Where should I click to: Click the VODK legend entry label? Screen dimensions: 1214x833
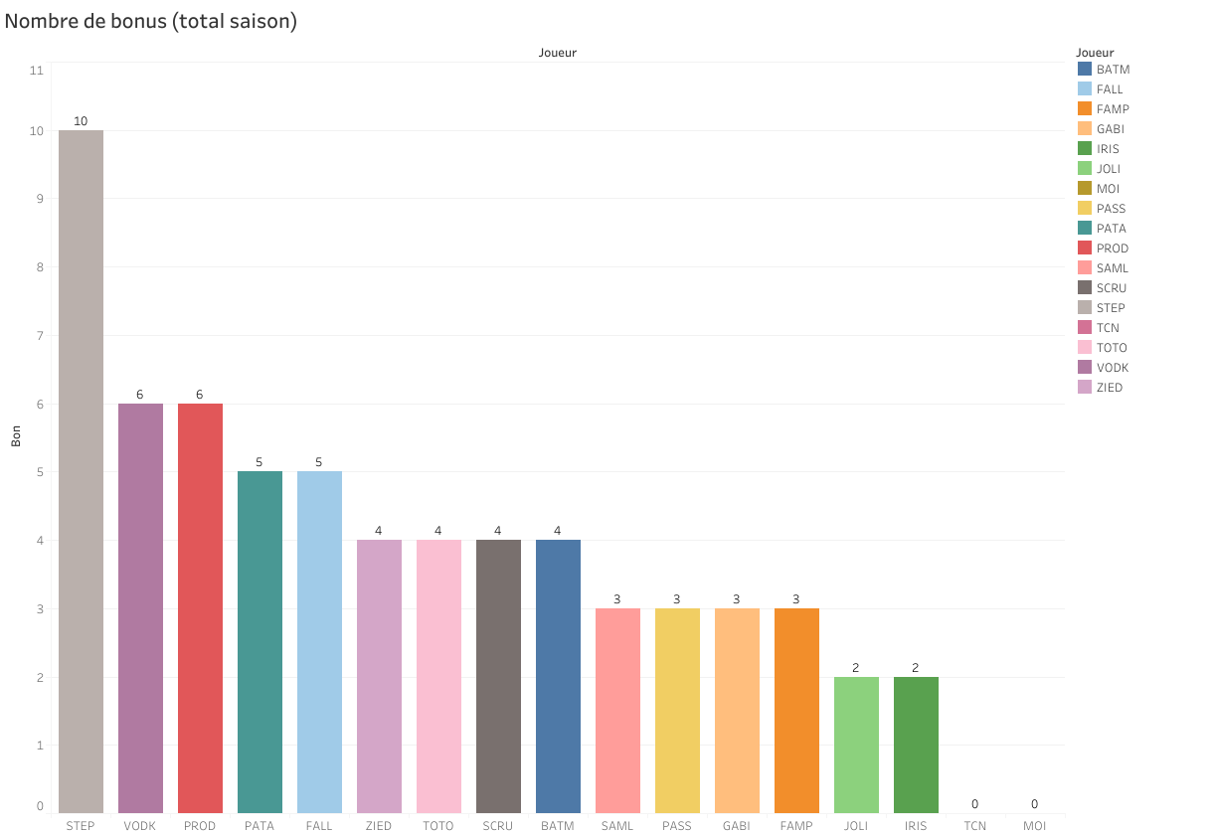click(1113, 368)
